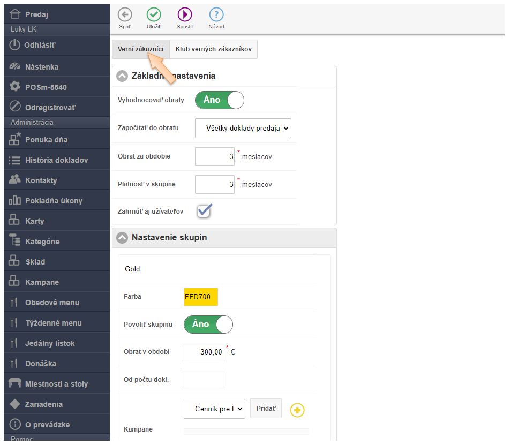Open Kontakty in the sidebar
Screen dimensions: 511x445
coord(41,180)
